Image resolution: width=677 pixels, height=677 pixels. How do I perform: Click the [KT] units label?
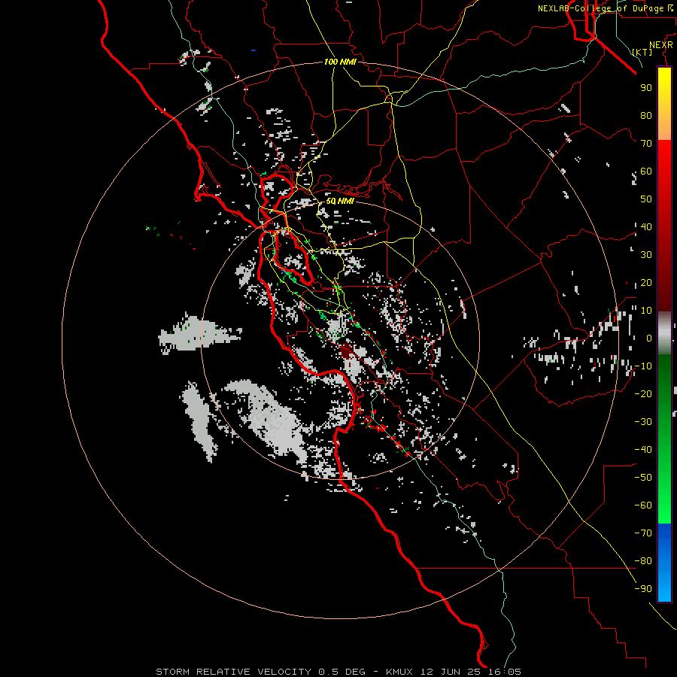[642, 52]
